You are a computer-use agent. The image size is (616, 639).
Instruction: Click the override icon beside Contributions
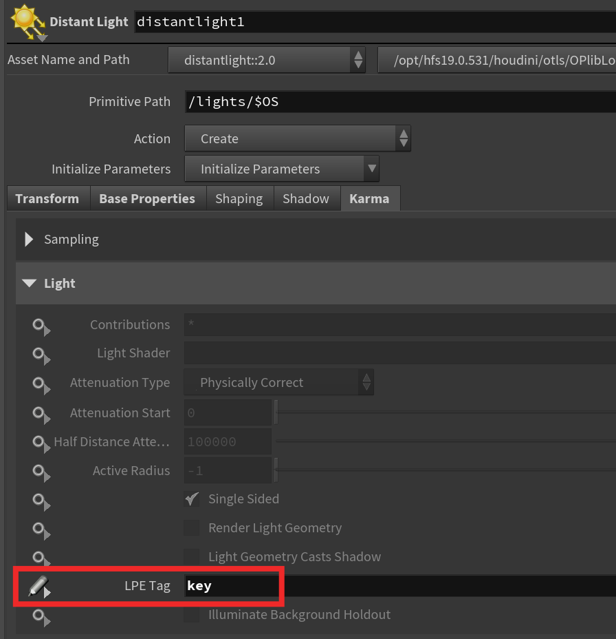point(41,327)
